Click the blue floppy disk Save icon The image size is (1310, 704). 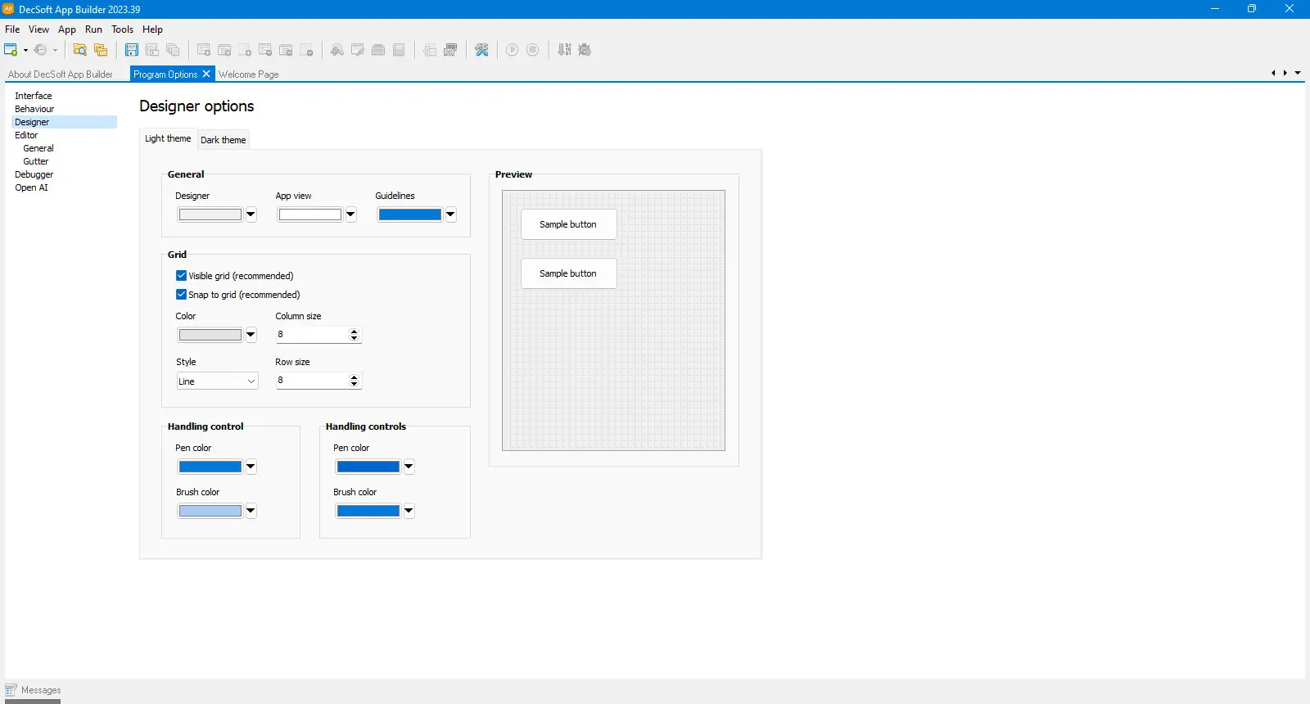[x=132, y=50]
